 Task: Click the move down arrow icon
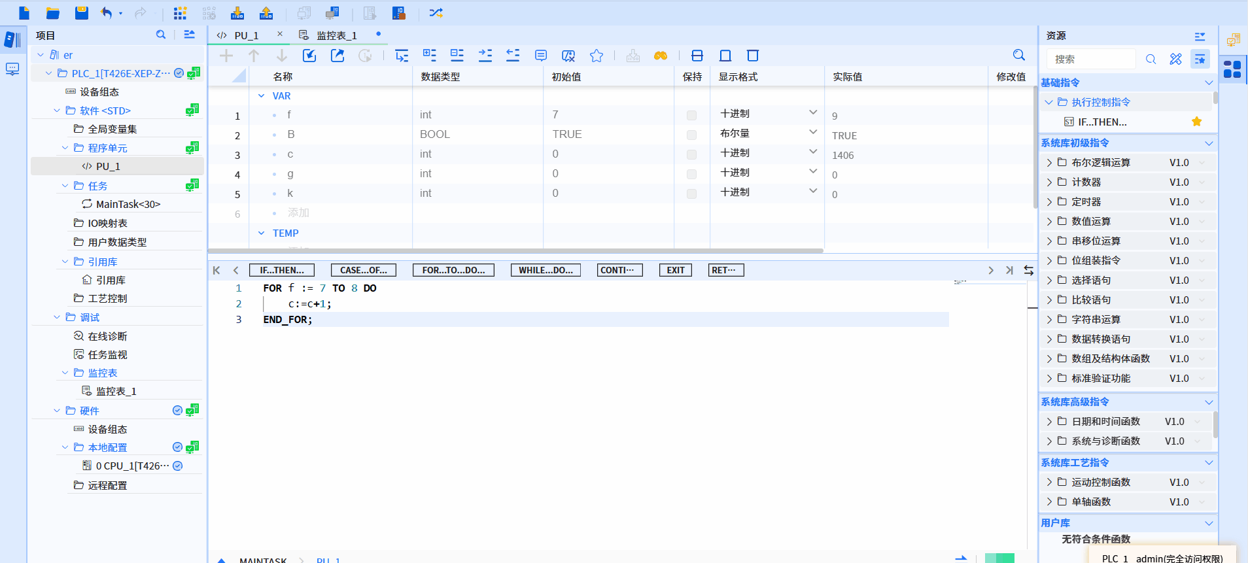(281, 56)
